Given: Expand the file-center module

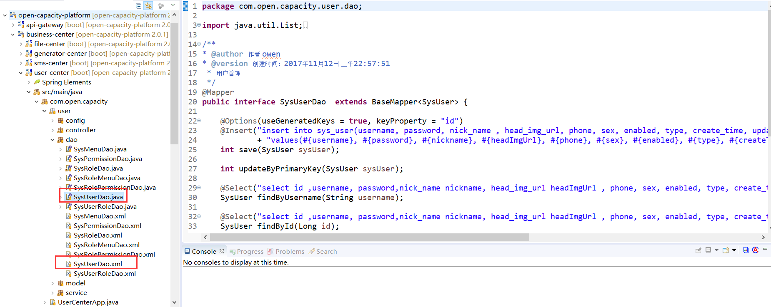Looking at the screenshot, I should click(x=21, y=44).
